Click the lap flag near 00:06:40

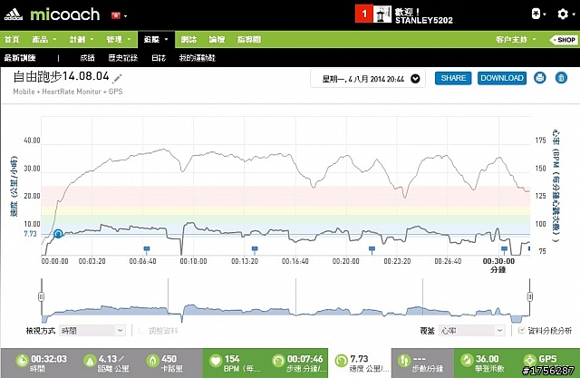coord(147,249)
